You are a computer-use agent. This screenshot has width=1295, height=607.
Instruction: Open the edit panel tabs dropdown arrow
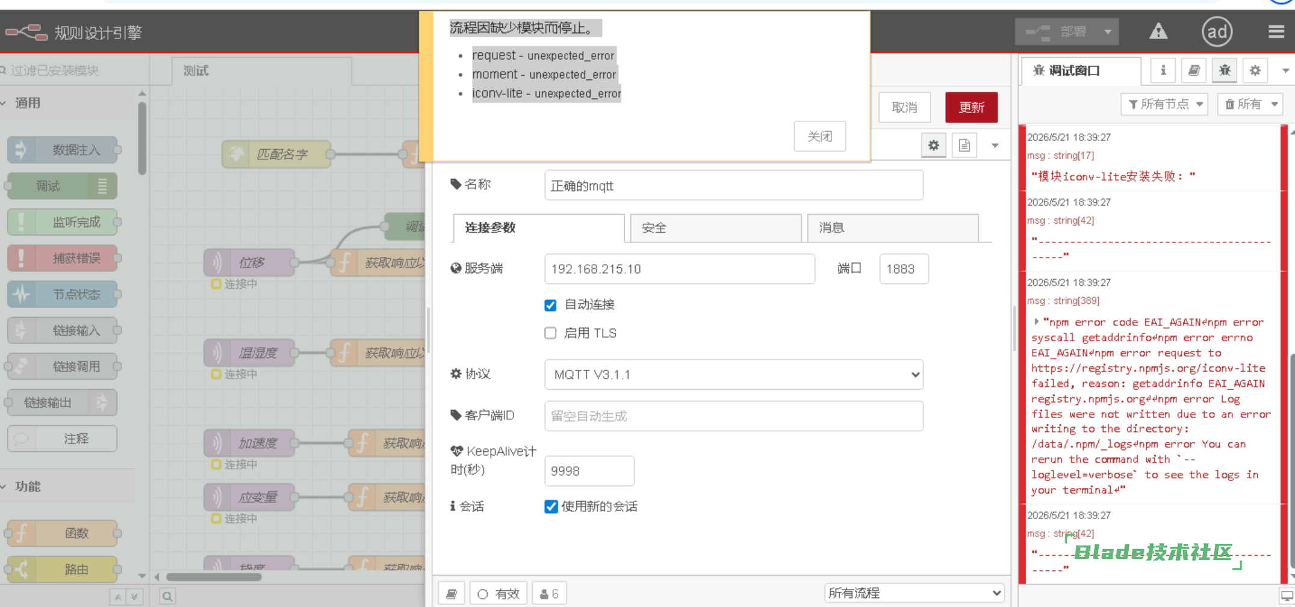tap(995, 146)
